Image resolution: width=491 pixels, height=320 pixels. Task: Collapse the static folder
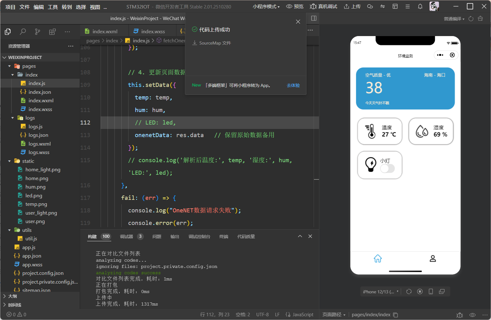[x=9, y=161]
